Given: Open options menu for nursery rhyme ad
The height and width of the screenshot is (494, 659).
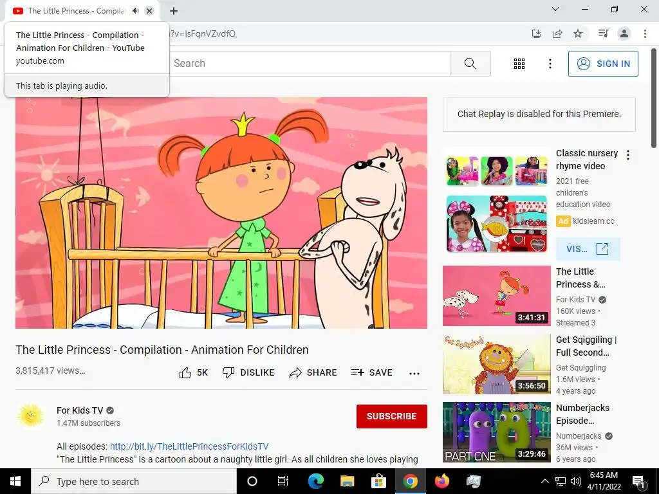Looking at the screenshot, I should (628, 155).
